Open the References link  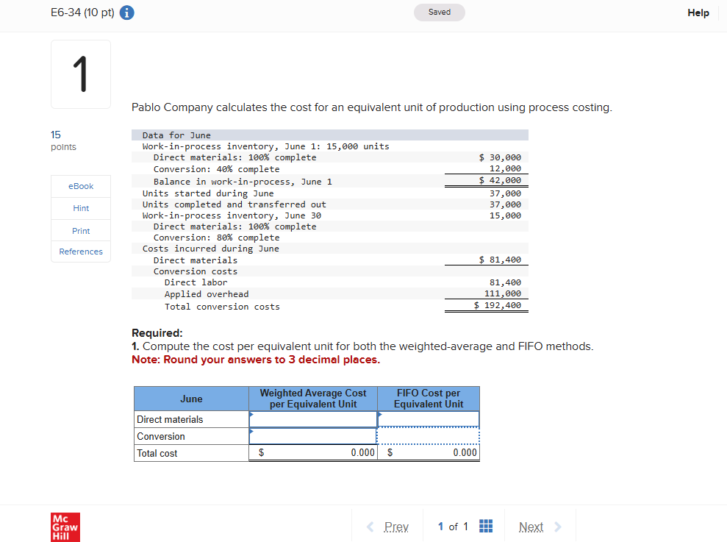click(81, 252)
